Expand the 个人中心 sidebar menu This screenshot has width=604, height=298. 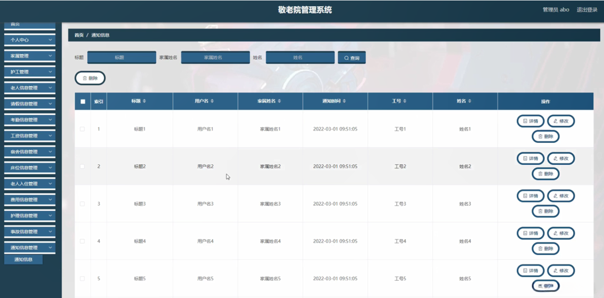[x=30, y=40]
